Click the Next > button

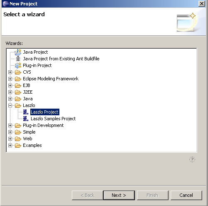click(119, 195)
